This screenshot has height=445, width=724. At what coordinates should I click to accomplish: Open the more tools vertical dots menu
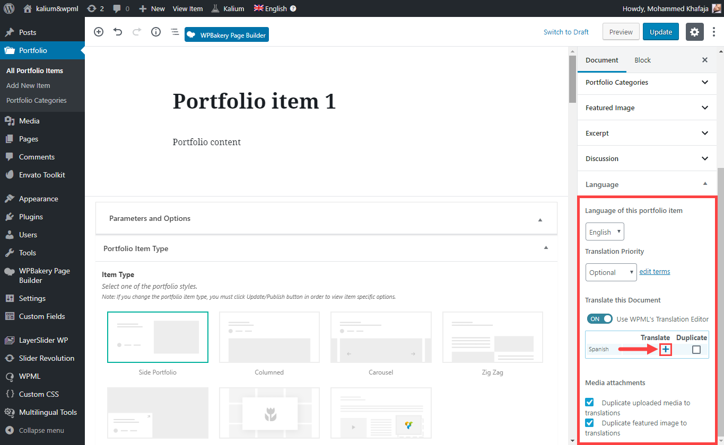714,32
